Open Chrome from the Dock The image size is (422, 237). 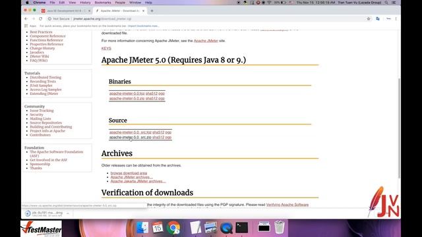click(x=173, y=228)
